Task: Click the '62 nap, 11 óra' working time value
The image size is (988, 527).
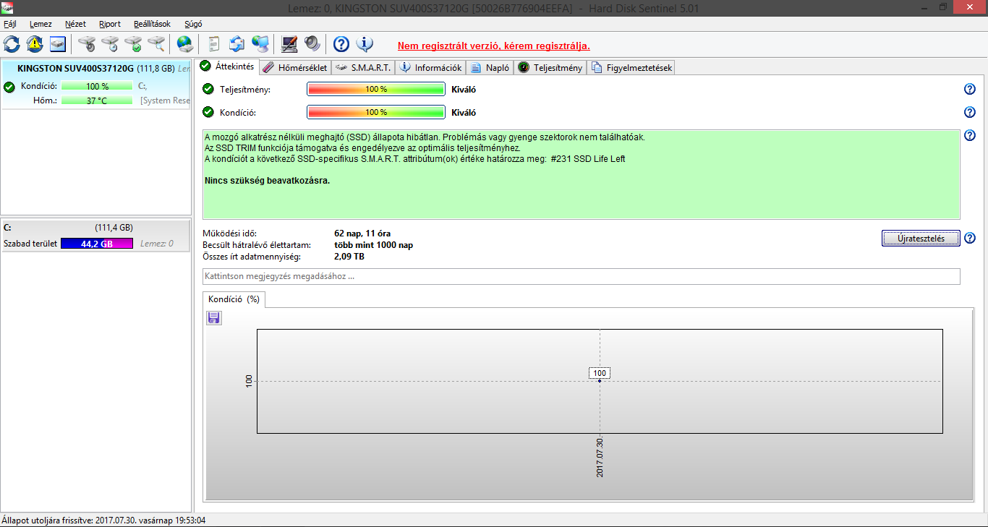Action: [x=362, y=233]
